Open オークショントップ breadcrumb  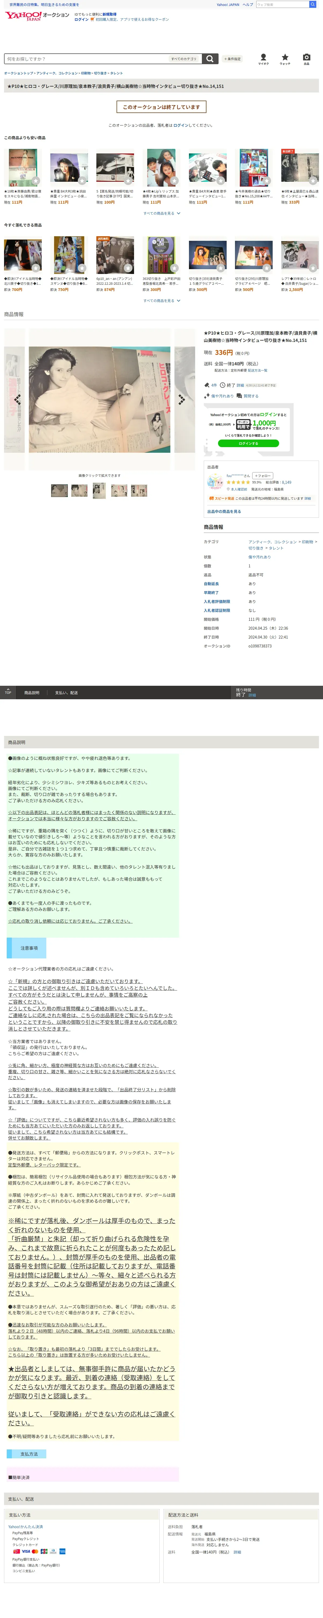18,74
